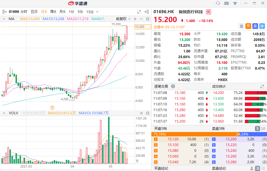Switch to 15分 minute chart
Image resolution: width=267 pixels, height=171 pixels.
(90, 12)
